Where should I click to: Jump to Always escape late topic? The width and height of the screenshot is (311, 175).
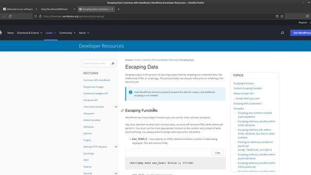click(243, 93)
